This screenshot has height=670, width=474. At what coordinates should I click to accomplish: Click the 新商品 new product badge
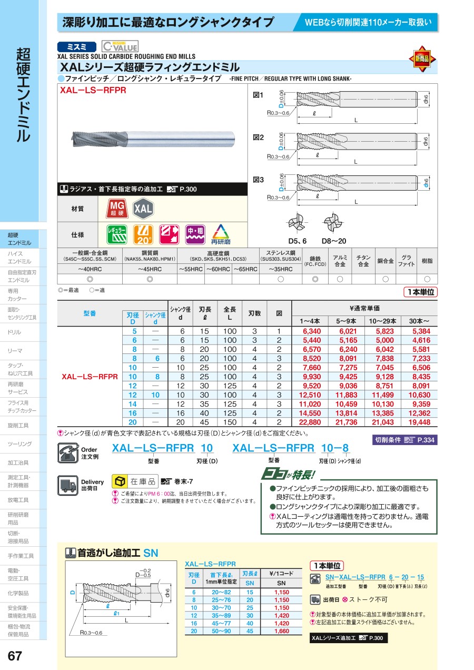pos(421,59)
